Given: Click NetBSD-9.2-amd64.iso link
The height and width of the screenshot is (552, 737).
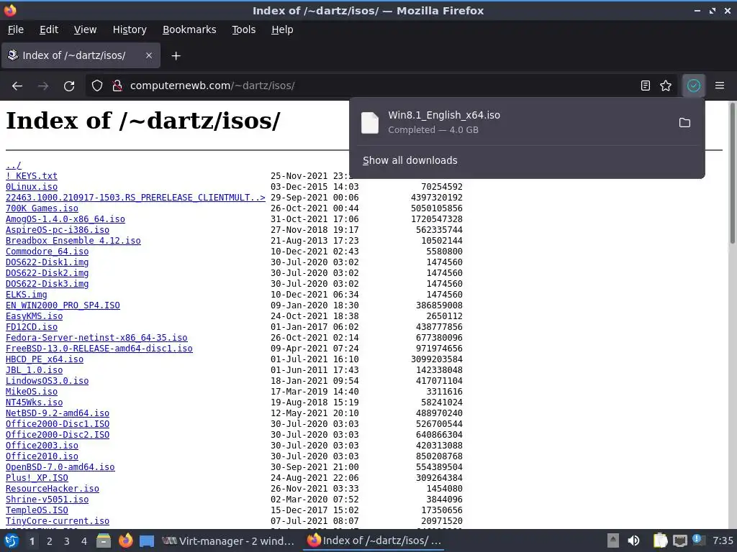Looking at the screenshot, I should point(58,413).
